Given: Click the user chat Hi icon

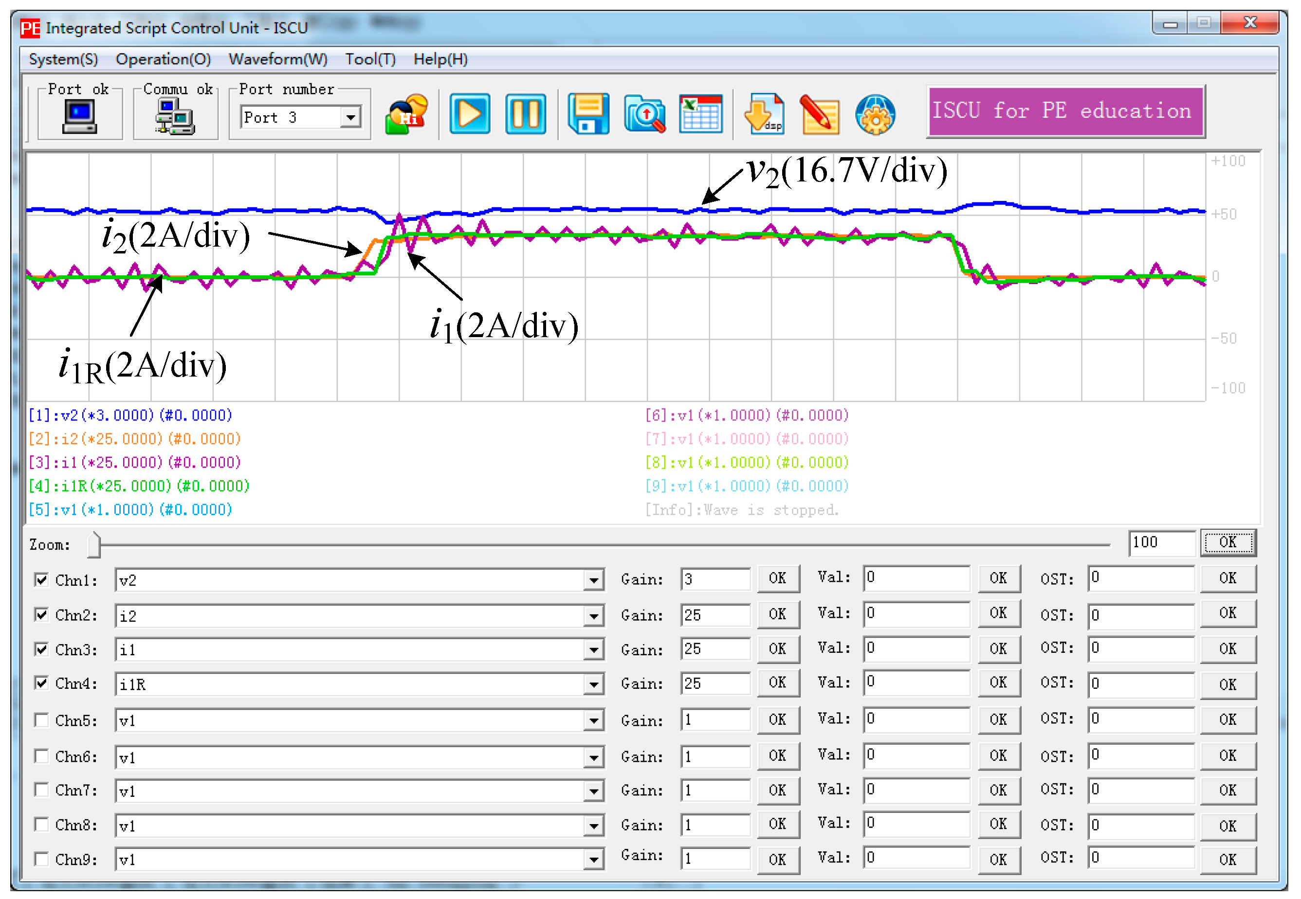Looking at the screenshot, I should click(x=406, y=114).
